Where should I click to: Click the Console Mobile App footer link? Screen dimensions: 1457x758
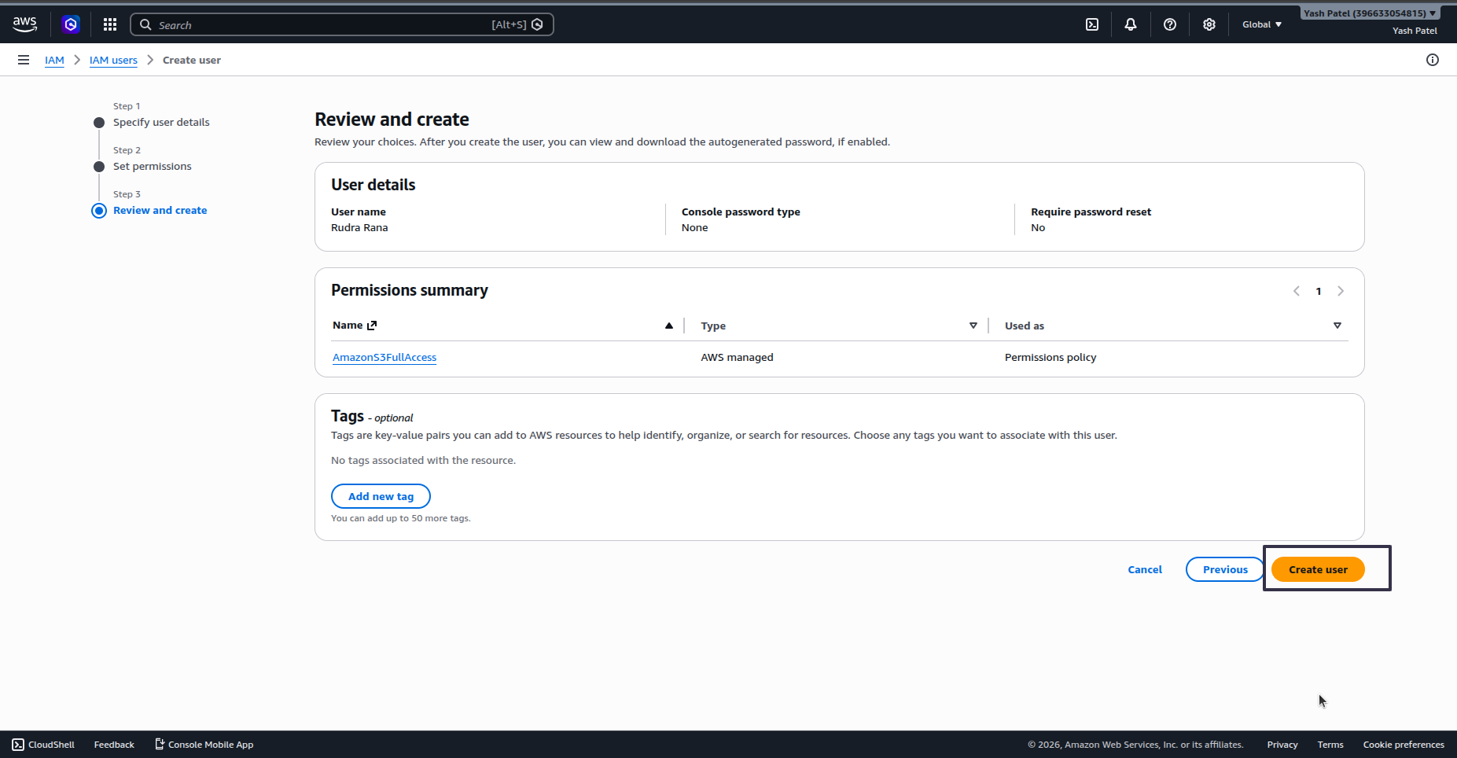pos(204,745)
